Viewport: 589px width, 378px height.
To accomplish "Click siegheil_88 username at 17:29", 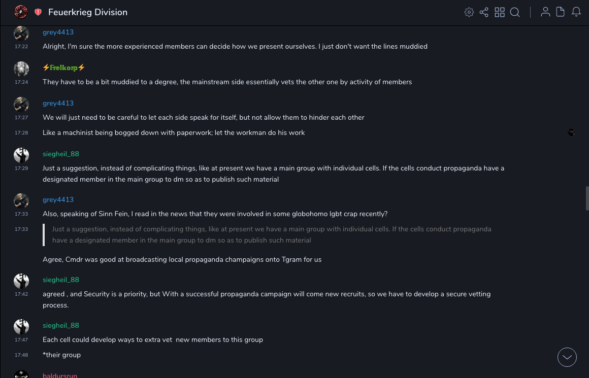I will (61, 154).
